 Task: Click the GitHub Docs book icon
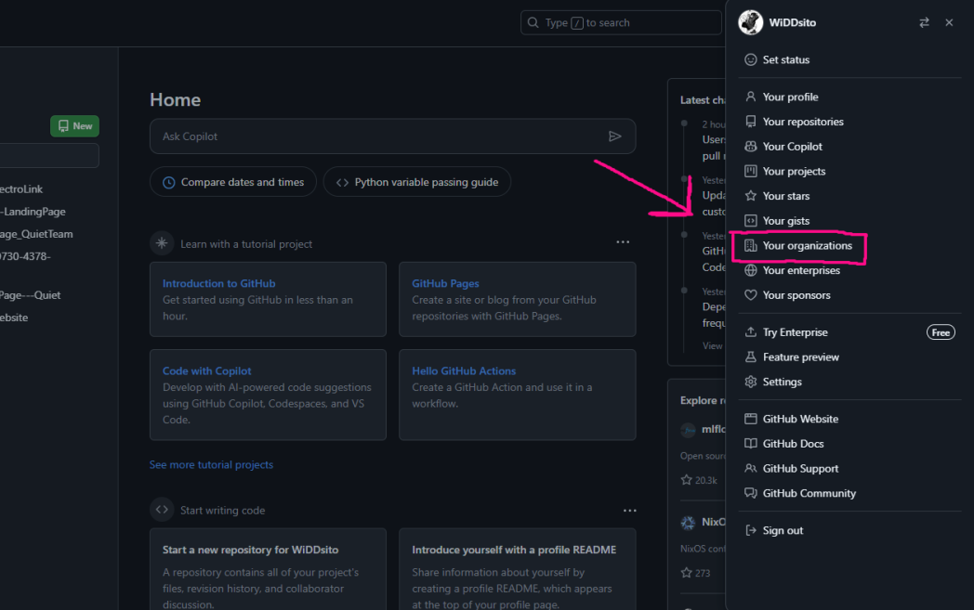click(x=750, y=444)
